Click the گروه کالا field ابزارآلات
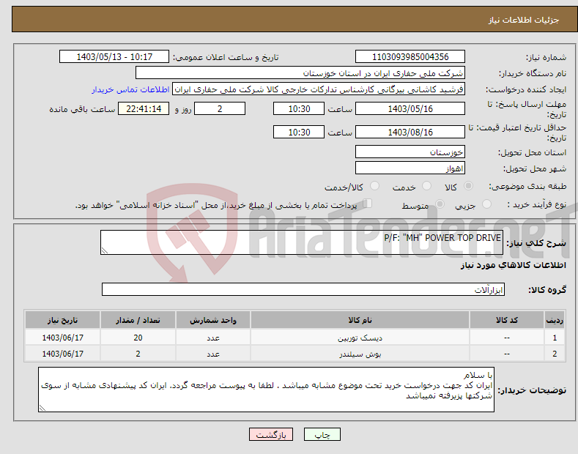Image resolution: width=578 pixels, height=454 pixels. pos(303,290)
